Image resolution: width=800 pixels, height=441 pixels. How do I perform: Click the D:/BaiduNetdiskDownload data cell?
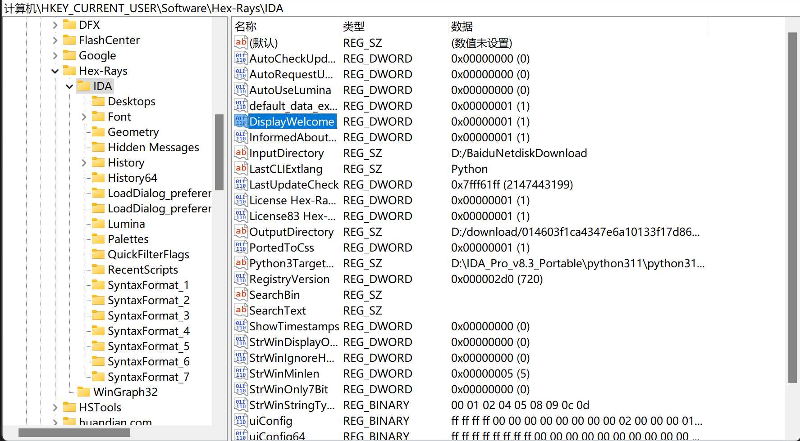[x=519, y=153]
